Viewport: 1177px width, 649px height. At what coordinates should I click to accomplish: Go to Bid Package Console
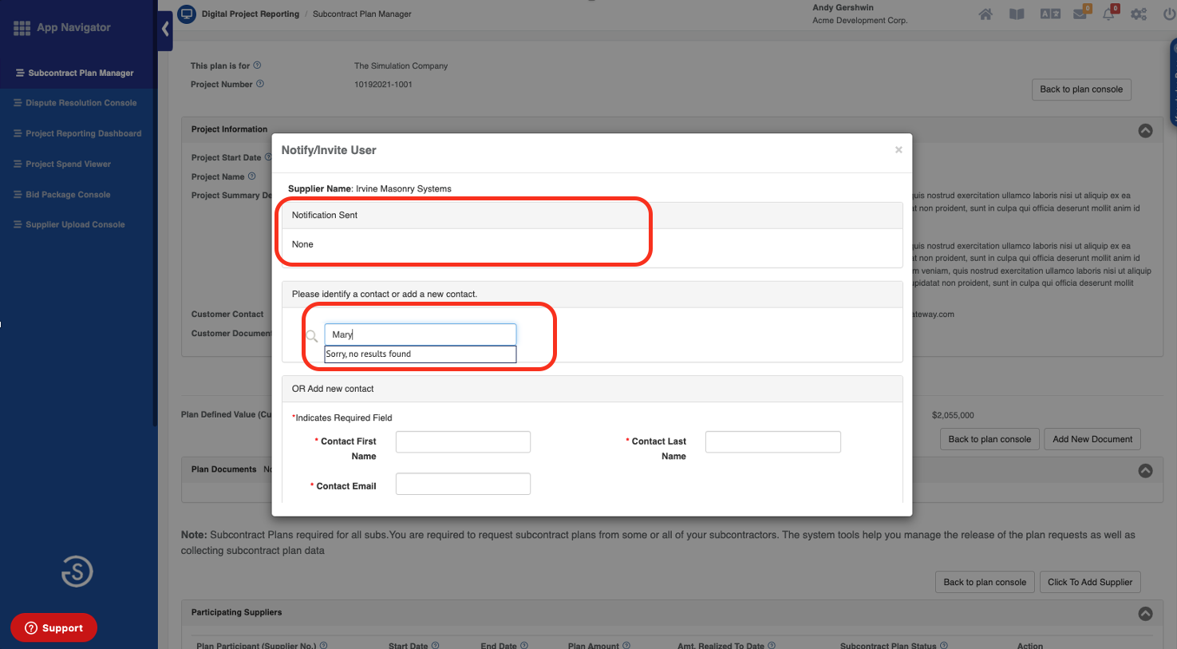(68, 195)
